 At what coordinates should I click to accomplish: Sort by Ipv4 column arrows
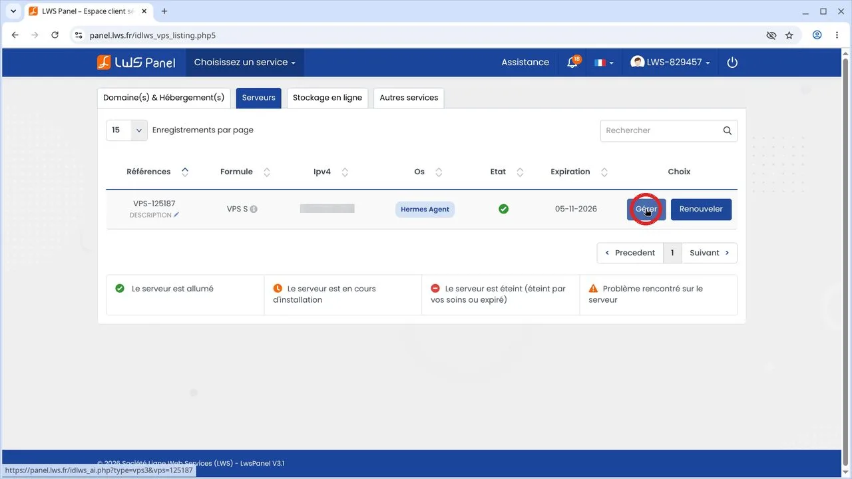click(345, 172)
